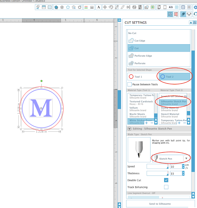Image resolution: width=197 pixels, height=208 pixels.
Task: Open the Rhinestone dotted icon
Action: tap(189, 7)
